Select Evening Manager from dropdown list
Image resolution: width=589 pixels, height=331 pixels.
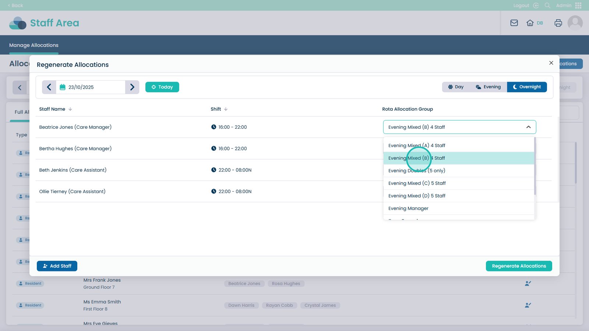coord(408,209)
